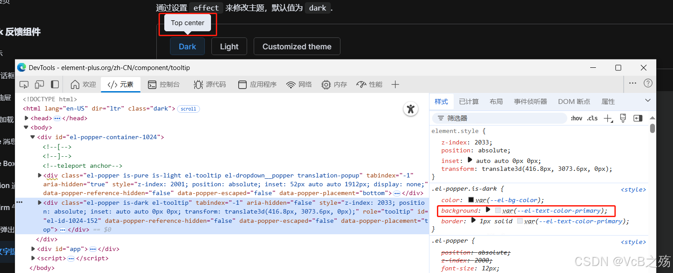Open the 控制台 panel tab
Screen dimensions: 673x273
(x=165, y=84)
